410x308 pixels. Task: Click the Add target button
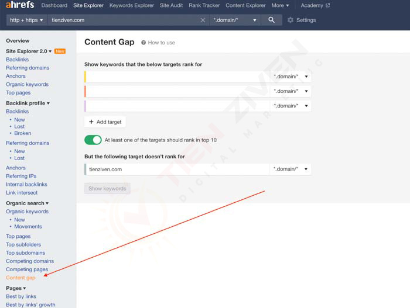(x=105, y=122)
